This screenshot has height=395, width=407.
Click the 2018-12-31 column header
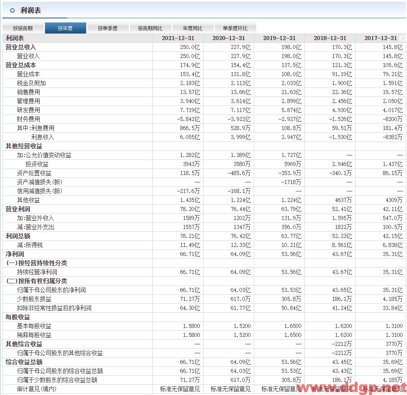(330, 38)
